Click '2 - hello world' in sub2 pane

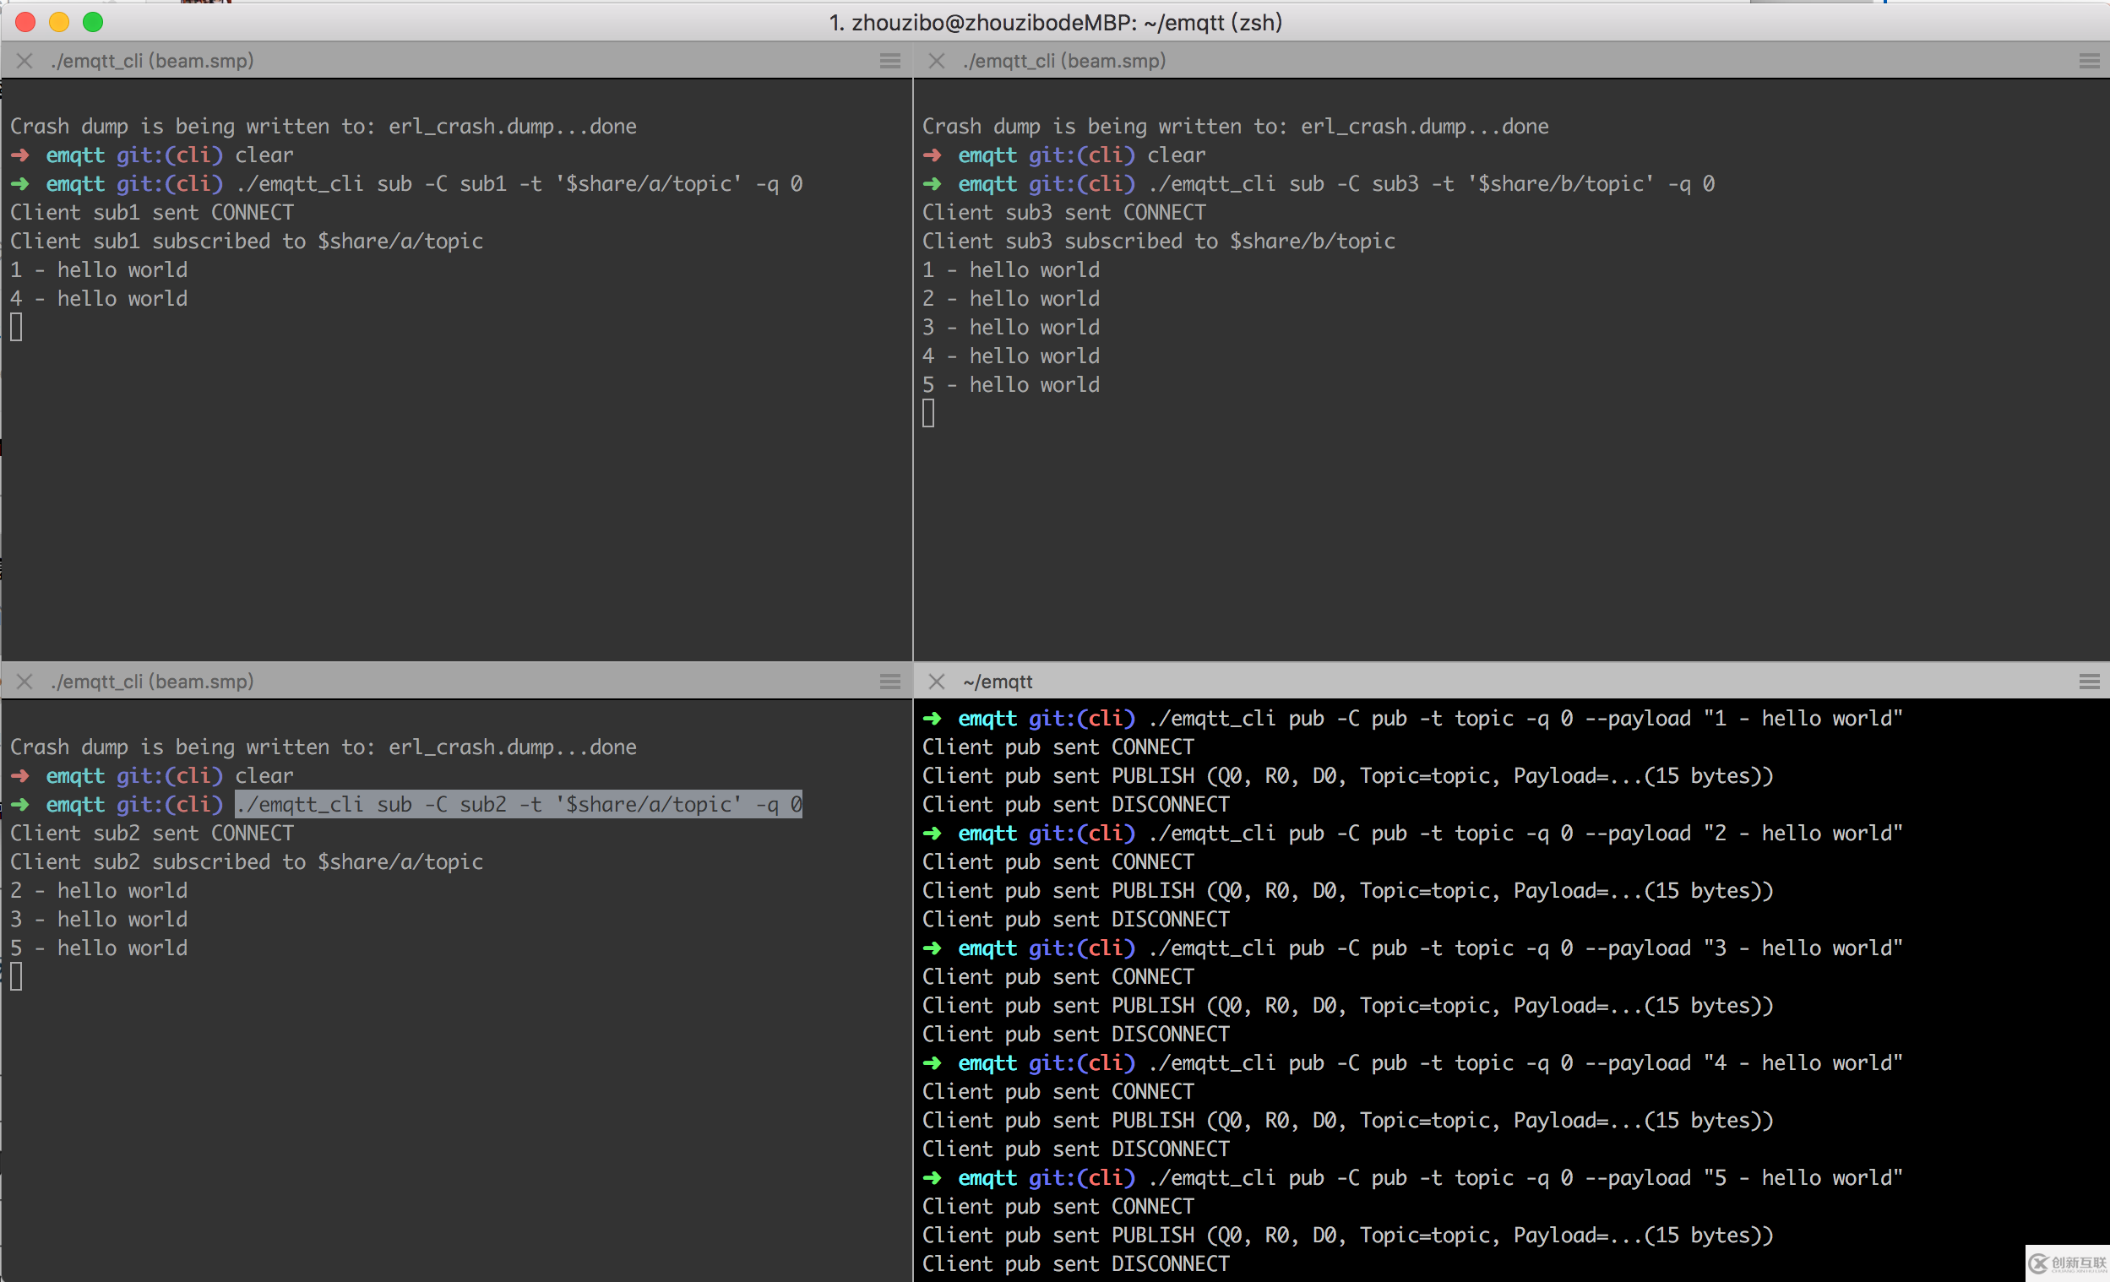point(100,891)
